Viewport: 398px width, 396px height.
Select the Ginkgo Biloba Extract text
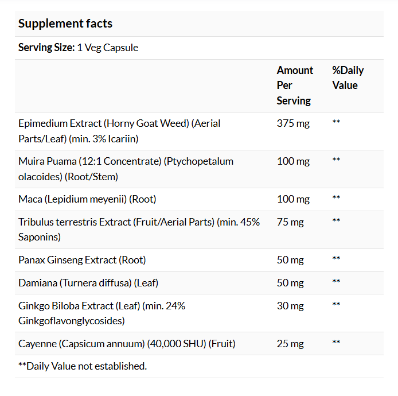point(102,313)
